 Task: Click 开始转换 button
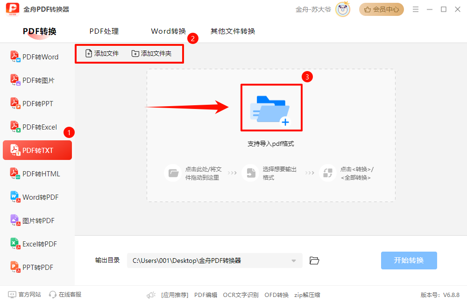point(409,261)
